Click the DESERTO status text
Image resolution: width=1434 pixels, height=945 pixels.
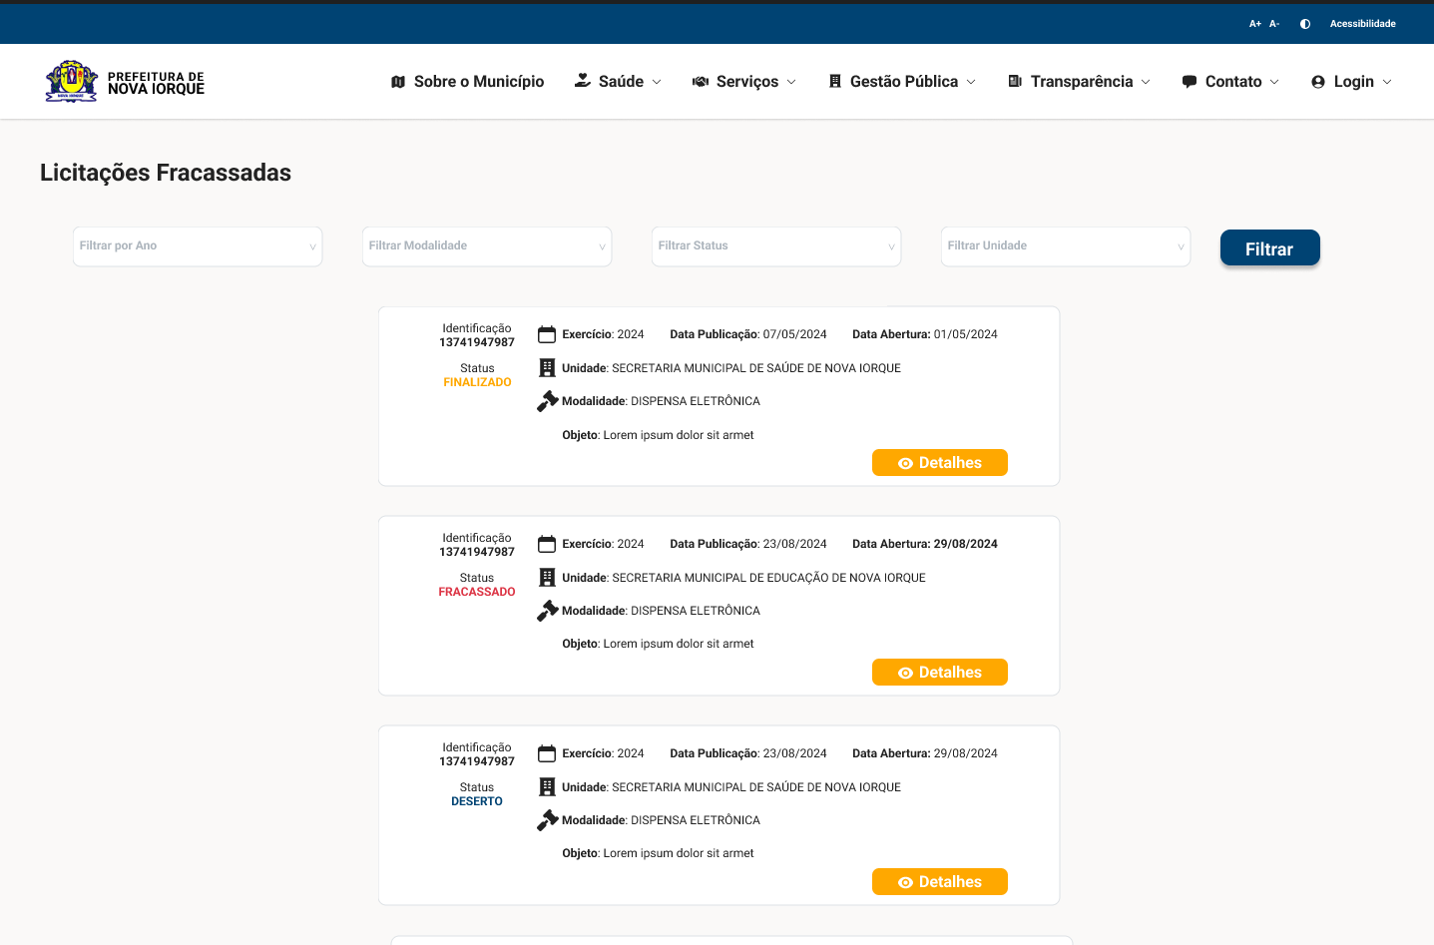[477, 801]
